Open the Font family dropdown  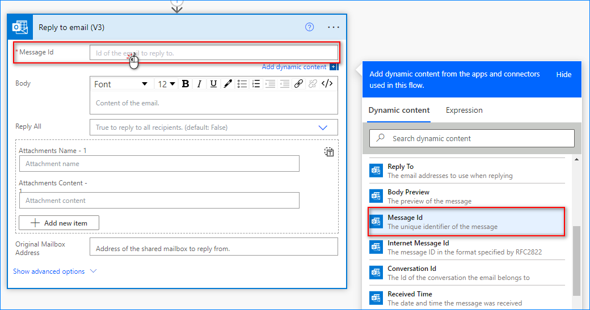point(120,84)
